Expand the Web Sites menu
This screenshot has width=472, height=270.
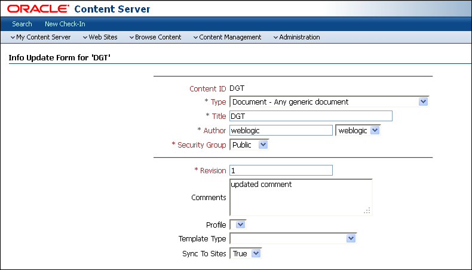point(100,37)
